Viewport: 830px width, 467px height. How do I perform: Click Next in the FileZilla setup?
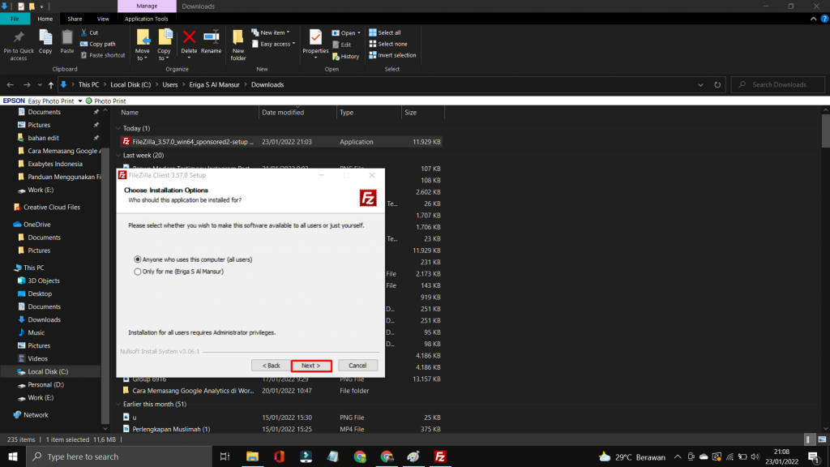(x=311, y=365)
